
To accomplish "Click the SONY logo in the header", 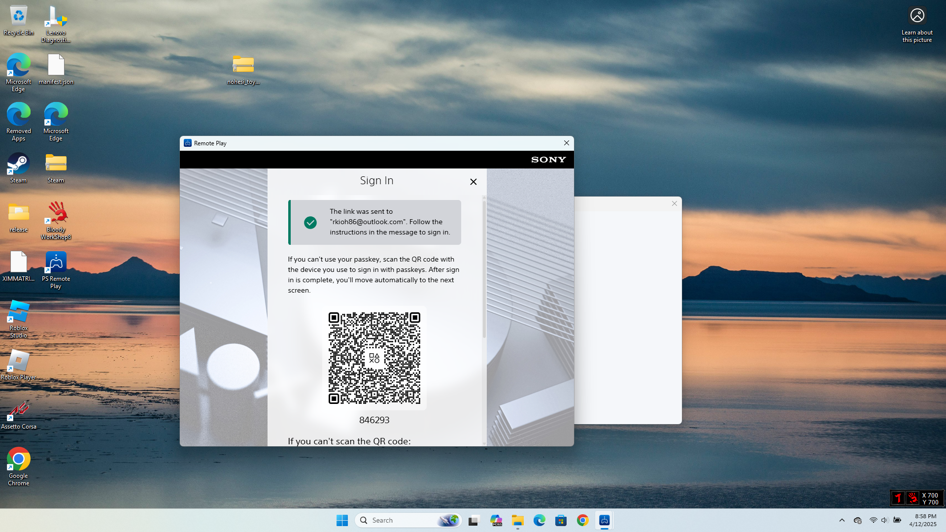I will (x=548, y=160).
